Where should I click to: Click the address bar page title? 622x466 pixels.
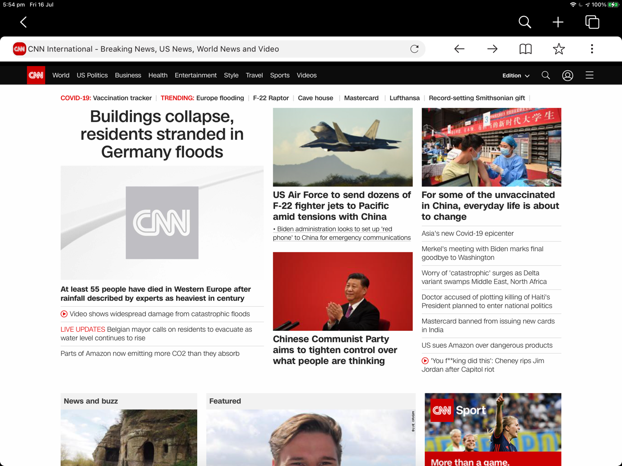click(x=153, y=49)
